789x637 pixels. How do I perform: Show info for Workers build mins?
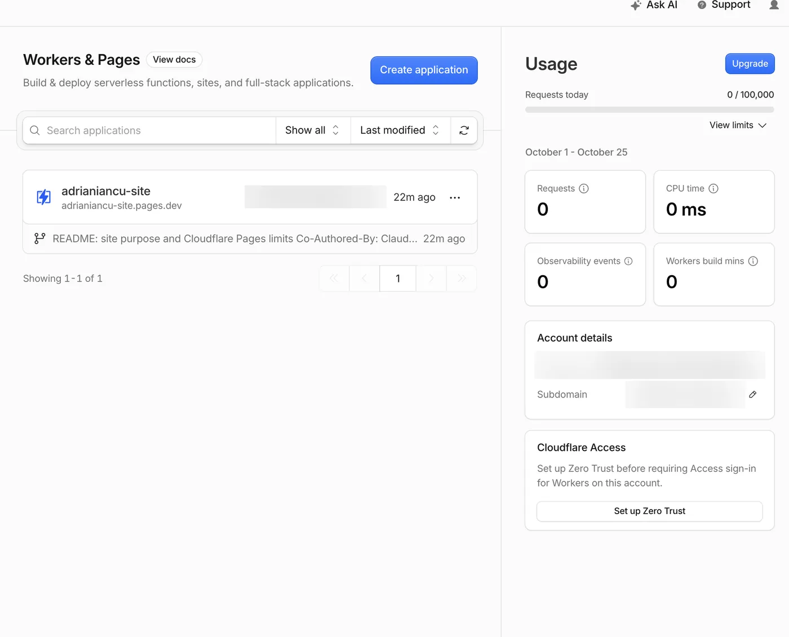753,261
